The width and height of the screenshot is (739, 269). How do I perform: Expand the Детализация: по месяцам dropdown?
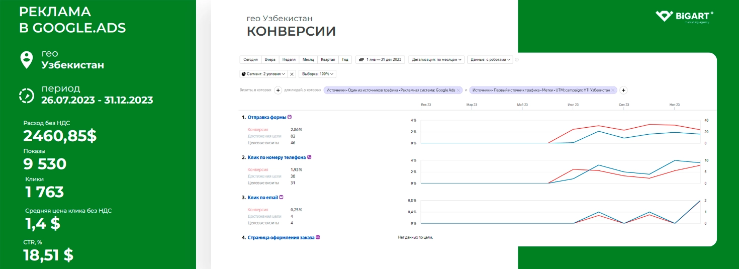click(x=436, y=59)
